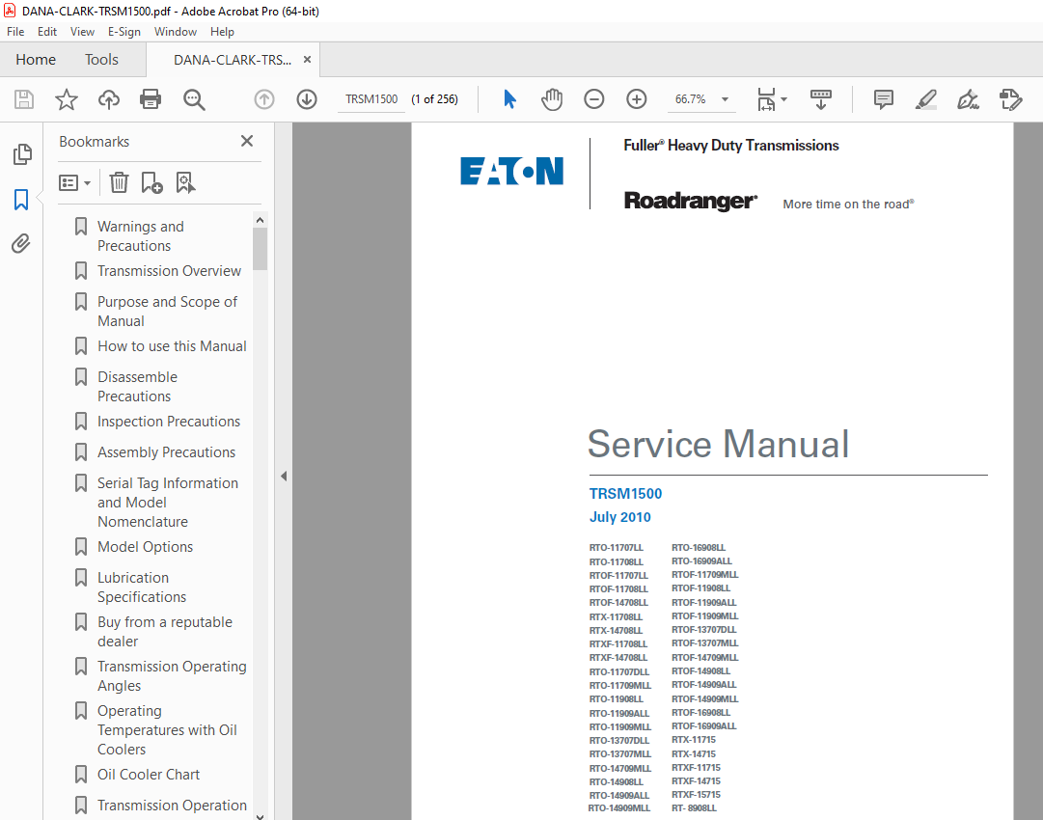The width and height of the screenshot is (1043, 820).
Task: Open page thumbnails panel icon
Action: coord(22,154)
